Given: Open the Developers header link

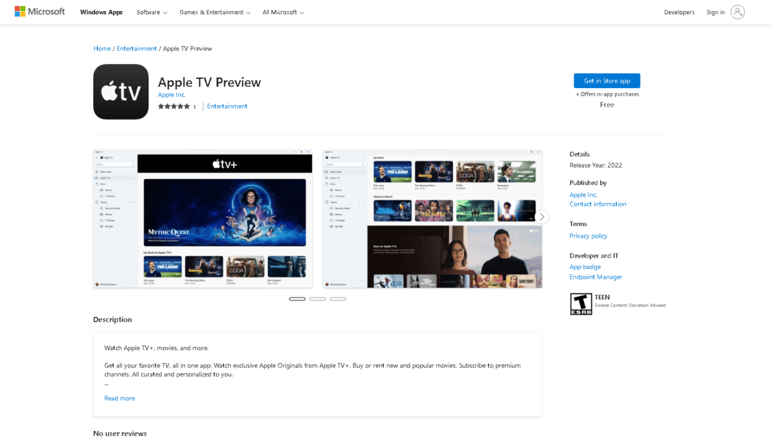Looking at the screenshot, I should click(679, 12).
